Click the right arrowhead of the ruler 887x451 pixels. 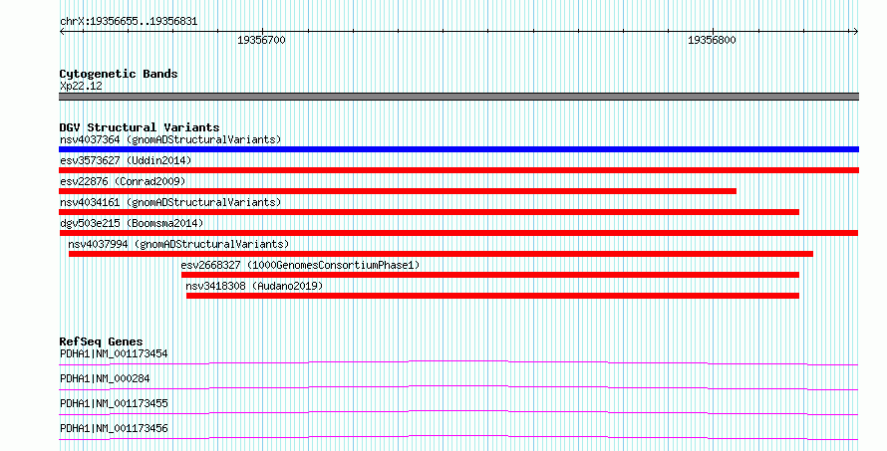(x=855, y=32)
